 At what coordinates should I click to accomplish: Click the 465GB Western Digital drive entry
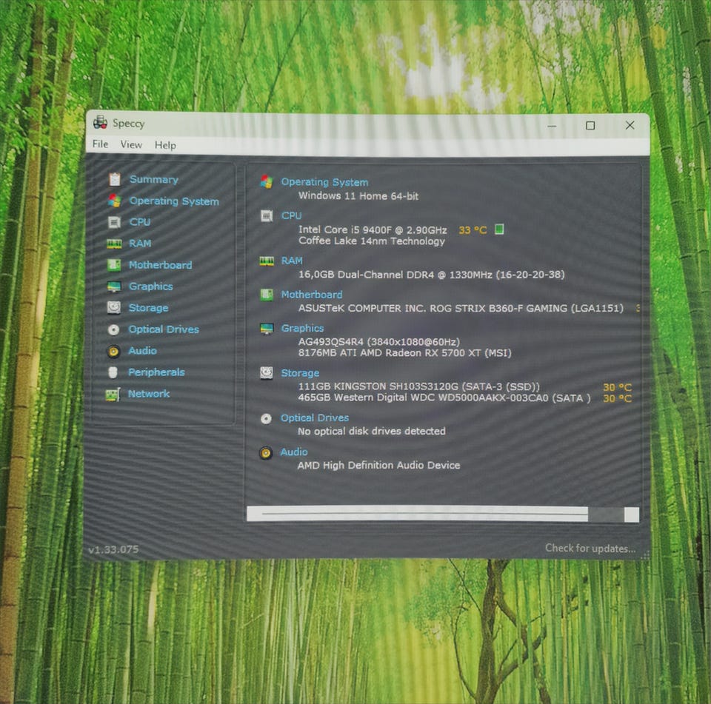coord(444,398)
